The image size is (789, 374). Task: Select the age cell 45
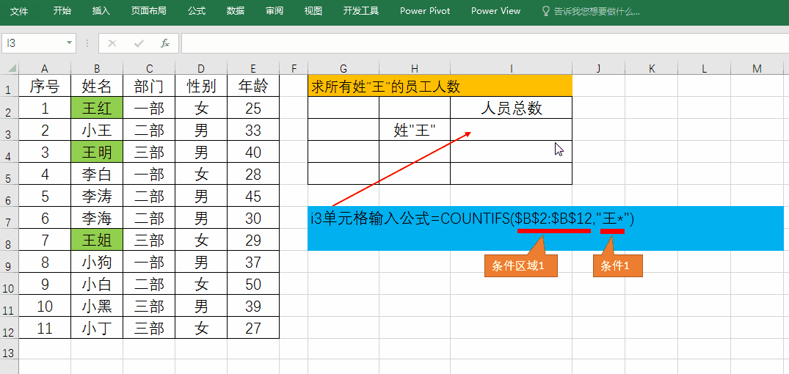(x=253, y=196)
